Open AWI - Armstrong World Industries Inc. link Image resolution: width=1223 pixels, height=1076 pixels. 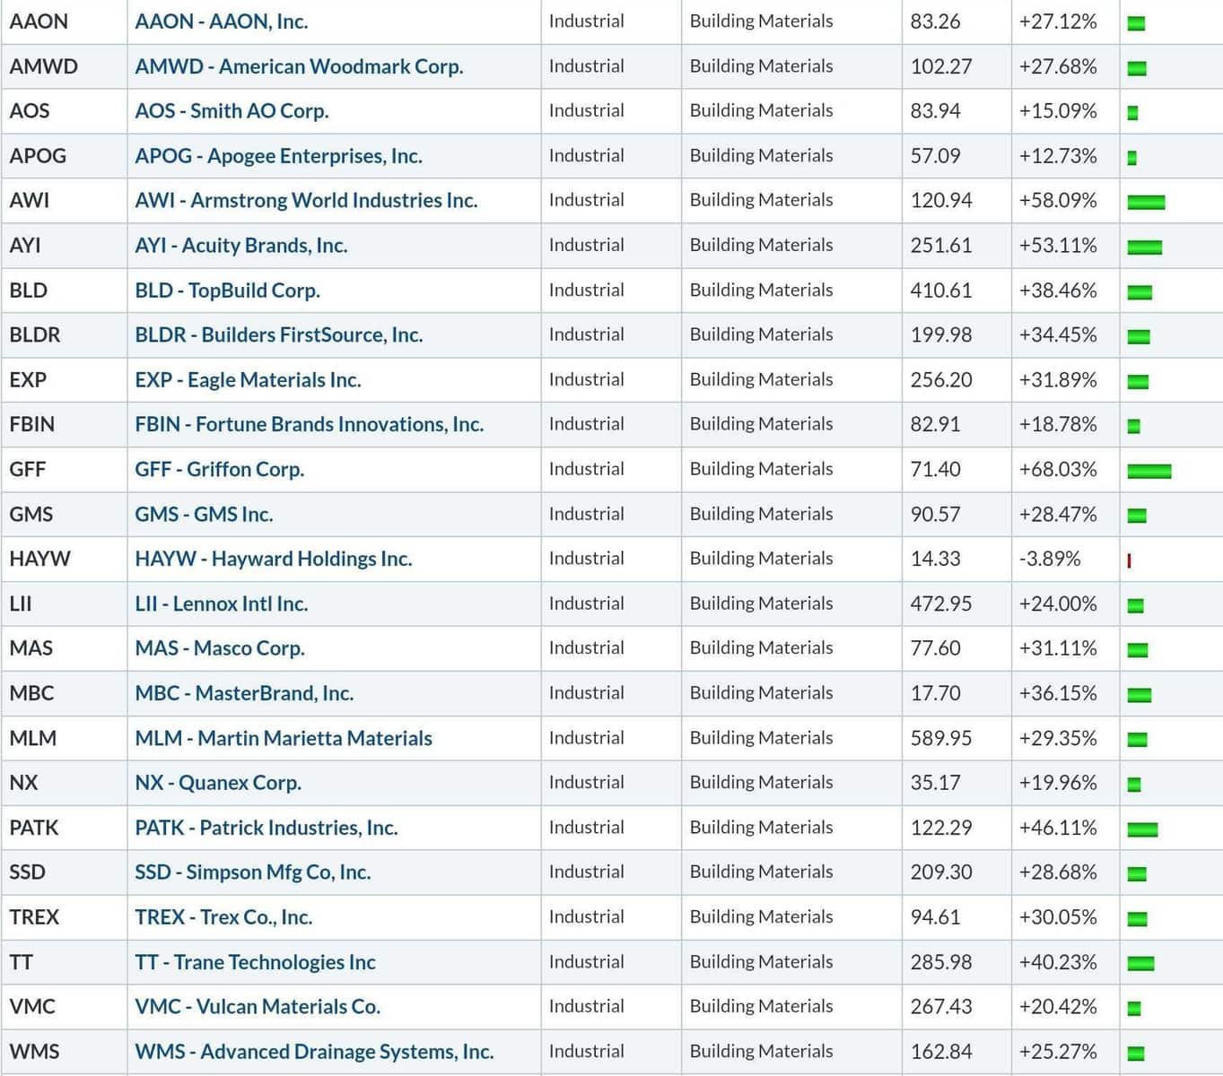tap(306, 201)
